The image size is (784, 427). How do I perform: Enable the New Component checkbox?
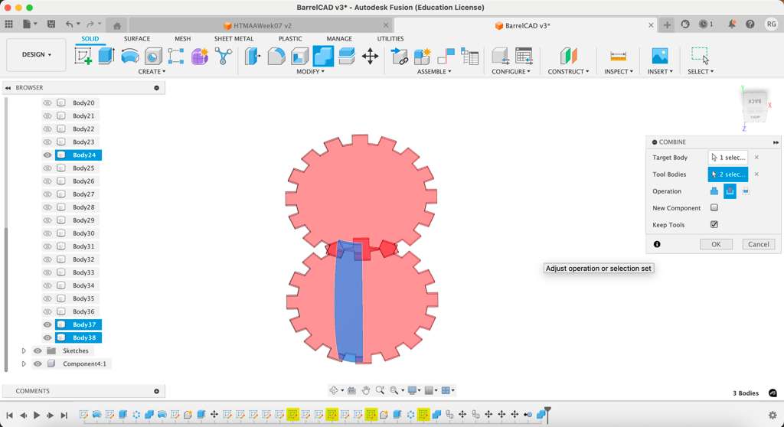pyautogui.click(x=714, y=208)
